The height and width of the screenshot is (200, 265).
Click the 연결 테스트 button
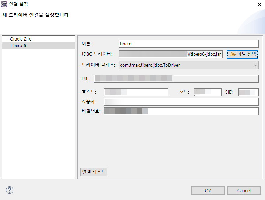[x=94, y=172]
